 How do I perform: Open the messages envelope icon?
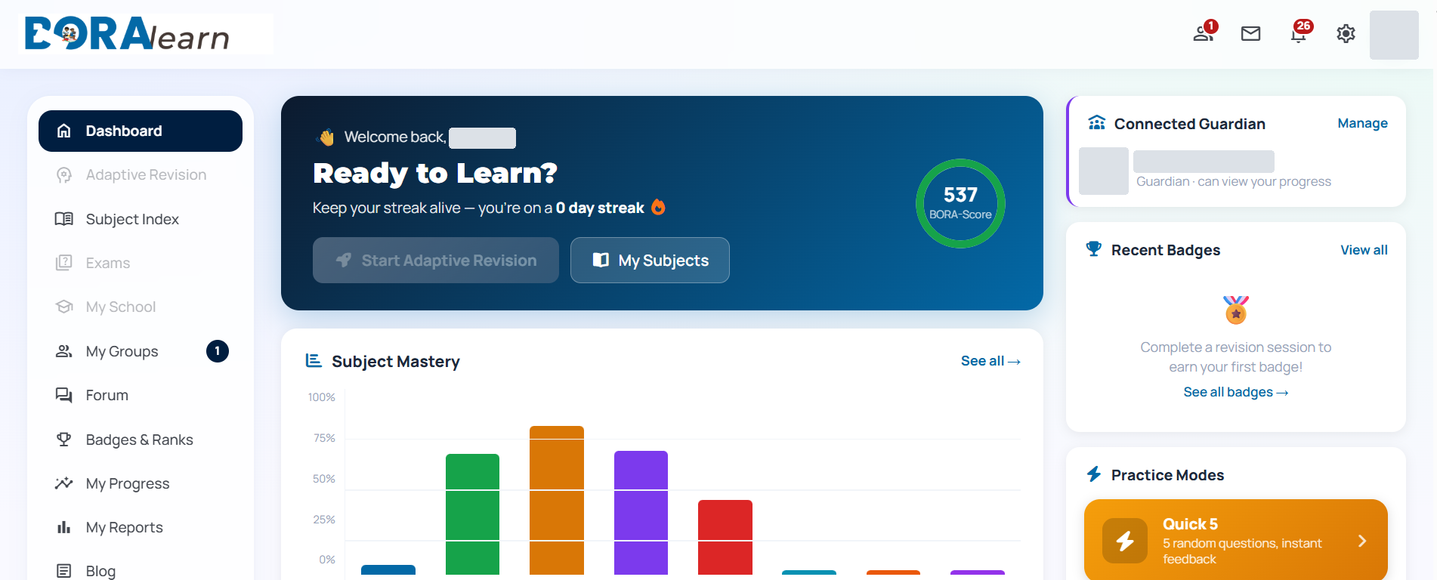[x=1251, y=33]
